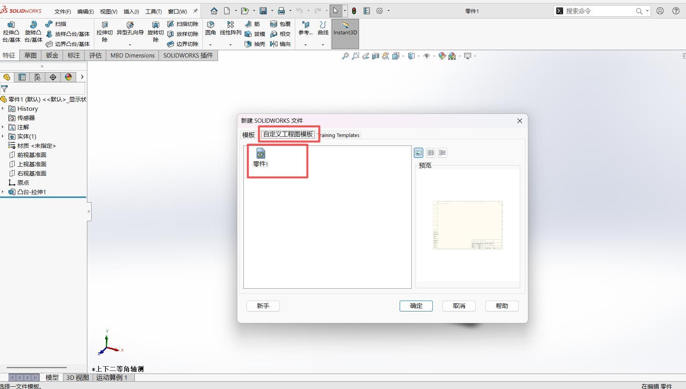This screenshot has height=389, width=686.
Task: Open the Options gear icon
Action: click(x=380, y=11)
